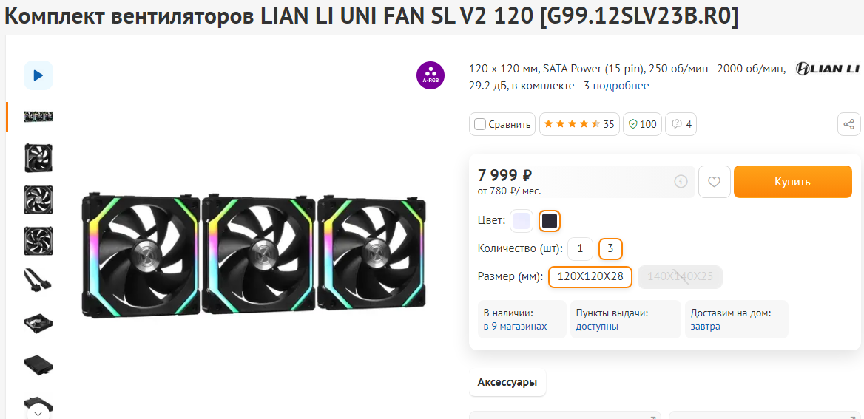
Task: Add fan kit to wishlist heart
Action: click(x=714, y=182)
